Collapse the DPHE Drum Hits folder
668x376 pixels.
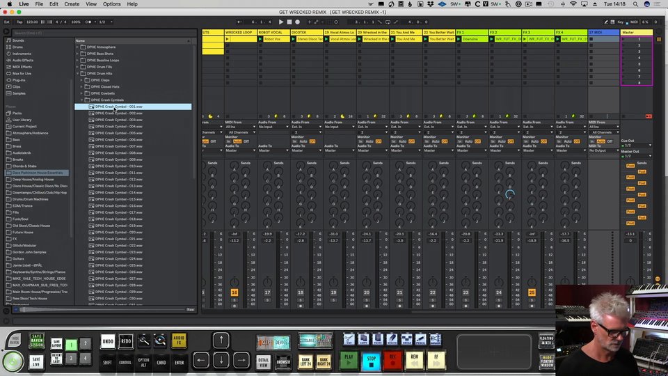(77, 73)
